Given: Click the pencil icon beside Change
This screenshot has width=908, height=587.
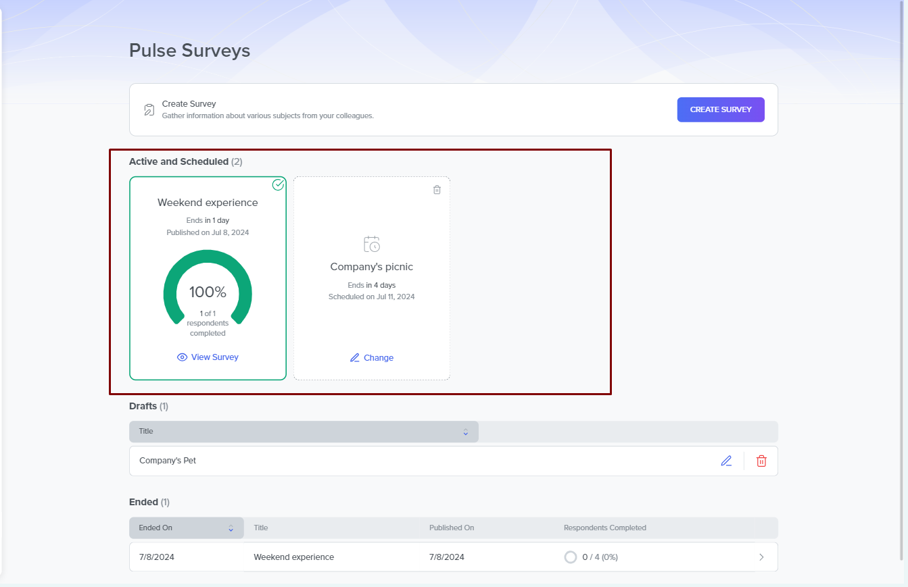Looking at the screenshot, I should (x=355, y=358).
